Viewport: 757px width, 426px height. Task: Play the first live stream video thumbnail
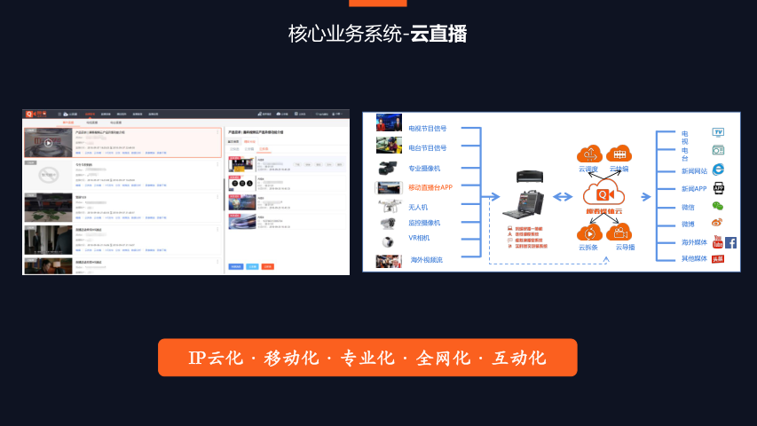pos(49,142)
